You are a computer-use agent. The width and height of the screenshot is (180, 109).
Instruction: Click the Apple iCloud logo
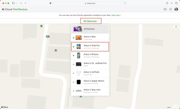click(x=7, y=9)
